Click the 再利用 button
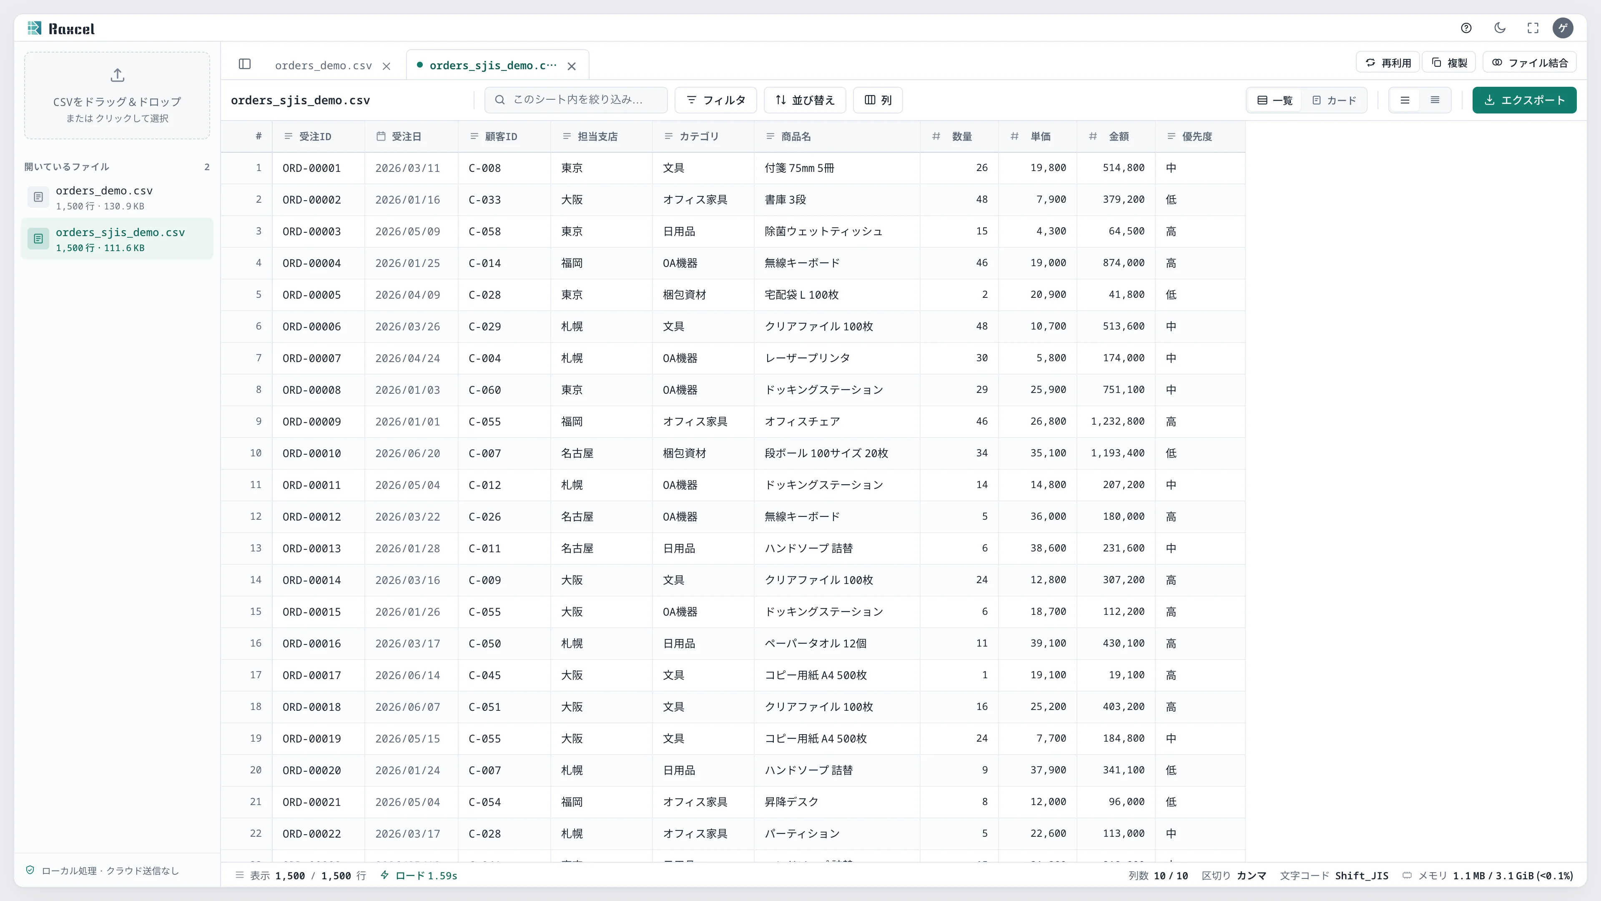This screenshot has height=901, width=1601. [x=1388, y=63]
